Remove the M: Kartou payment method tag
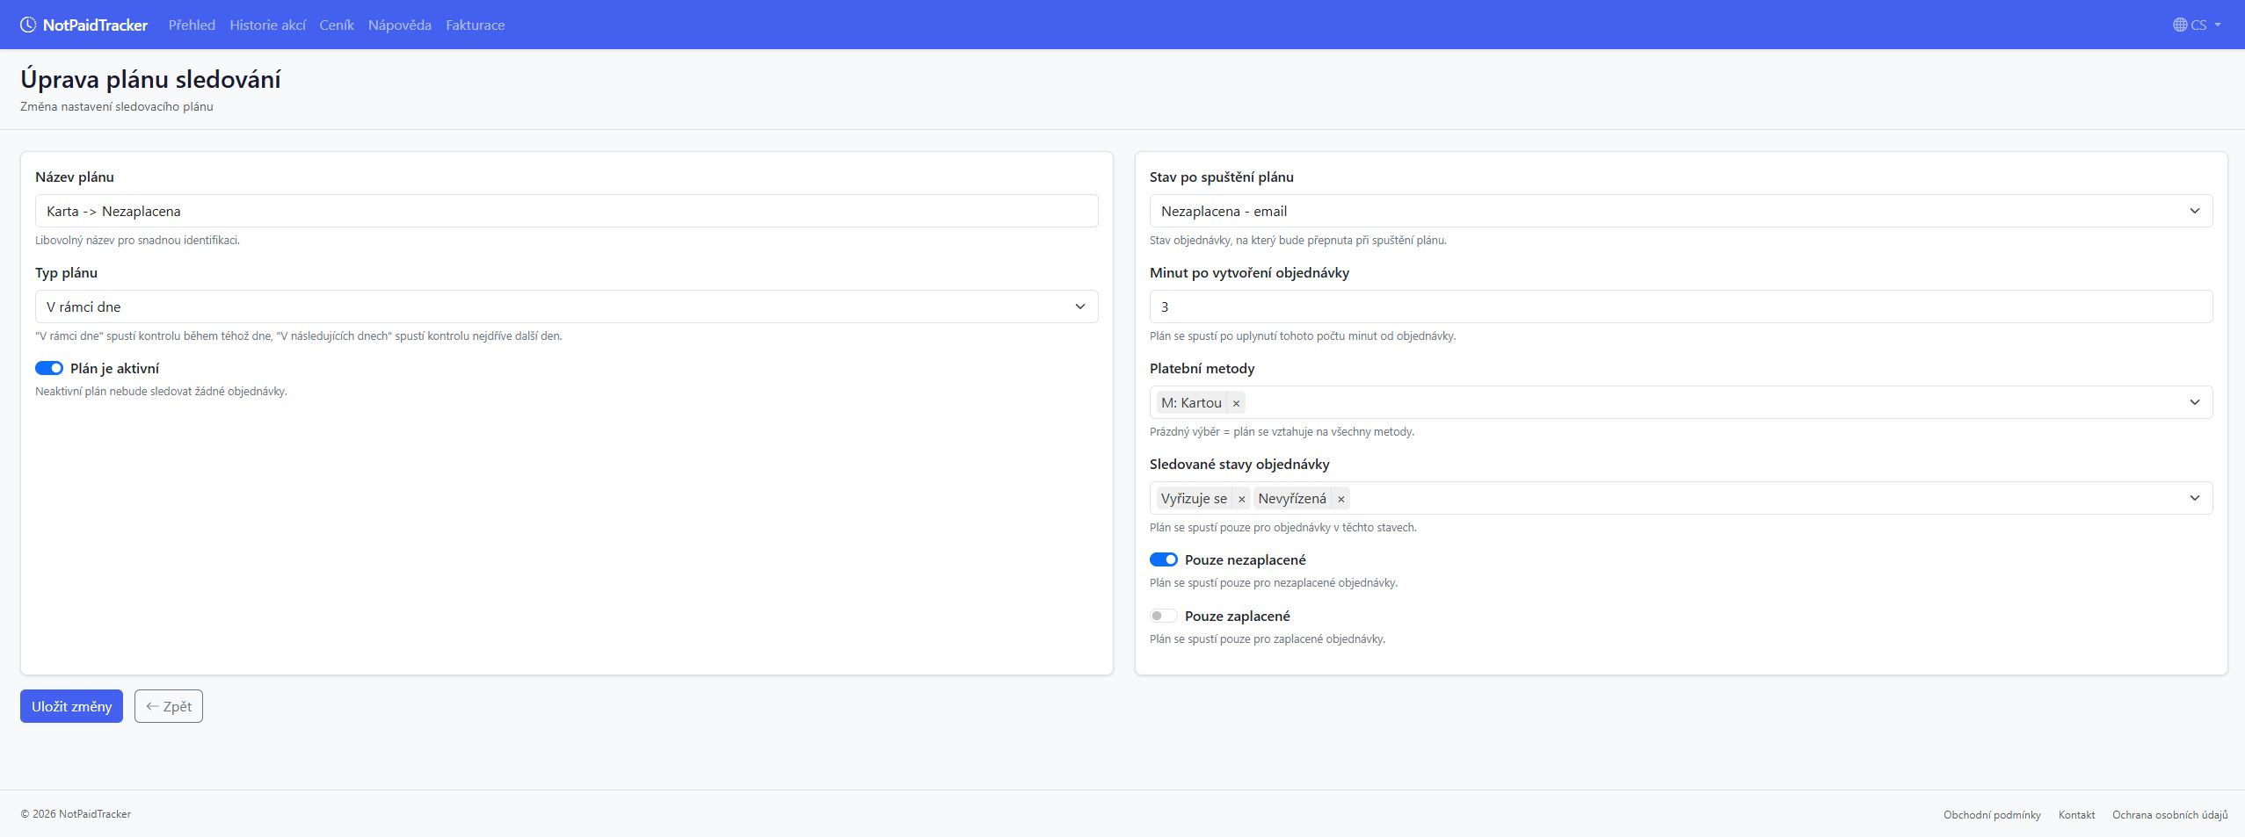 coord(1236,403)
